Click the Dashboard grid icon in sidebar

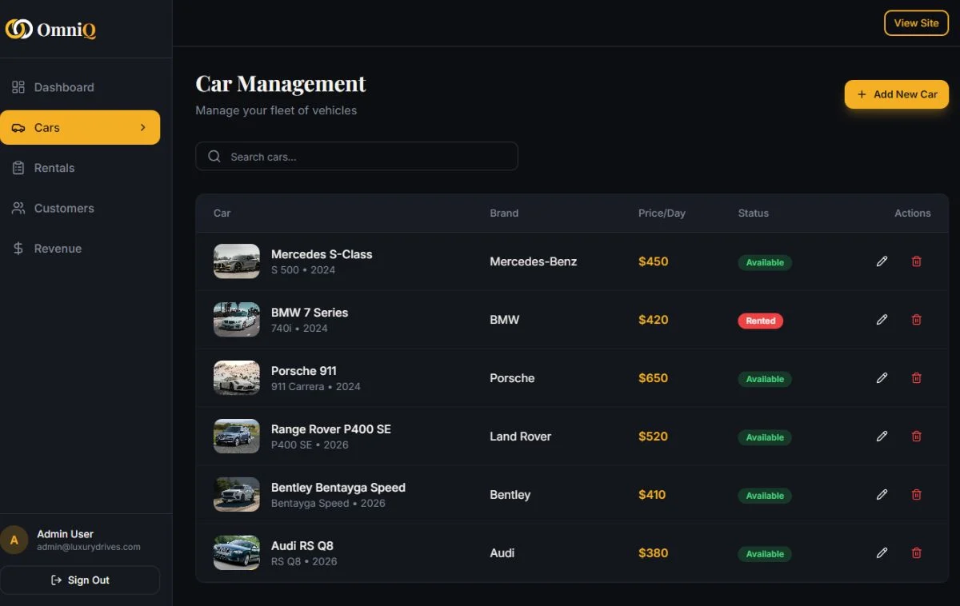(x=18, y=87)
